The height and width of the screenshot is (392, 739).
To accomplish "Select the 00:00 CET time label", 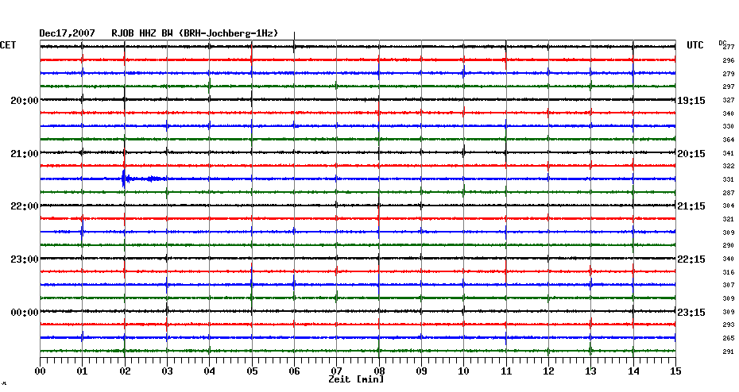I will pos(25,313).
